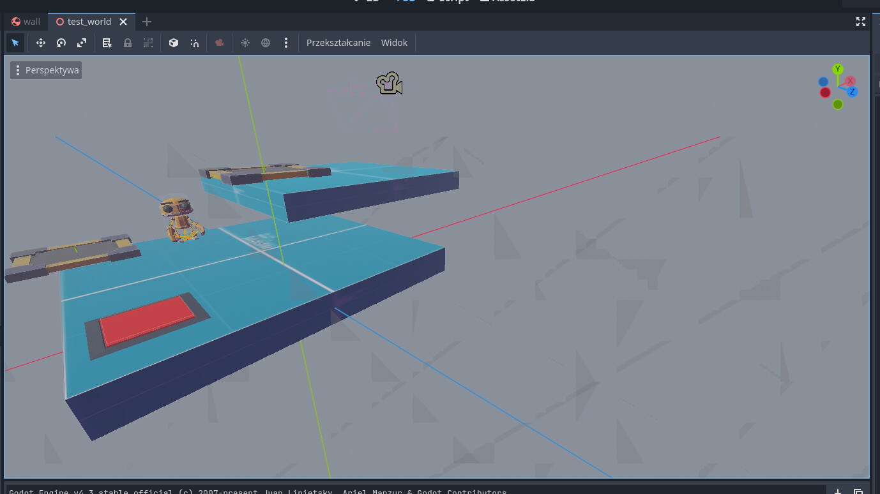Switch to the wall scene tab
This screenshot has width=880, height=494.
coord(26,22)
